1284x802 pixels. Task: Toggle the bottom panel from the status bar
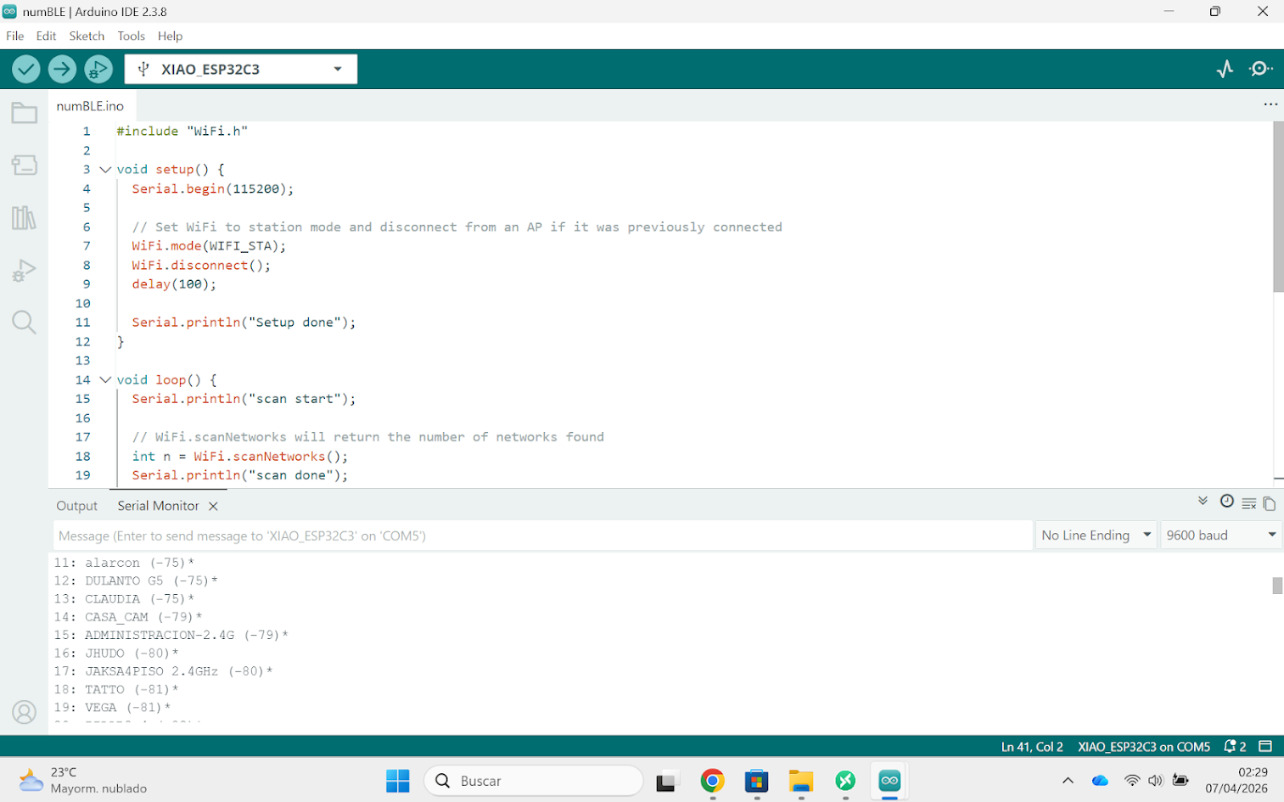click(1265, 747)
